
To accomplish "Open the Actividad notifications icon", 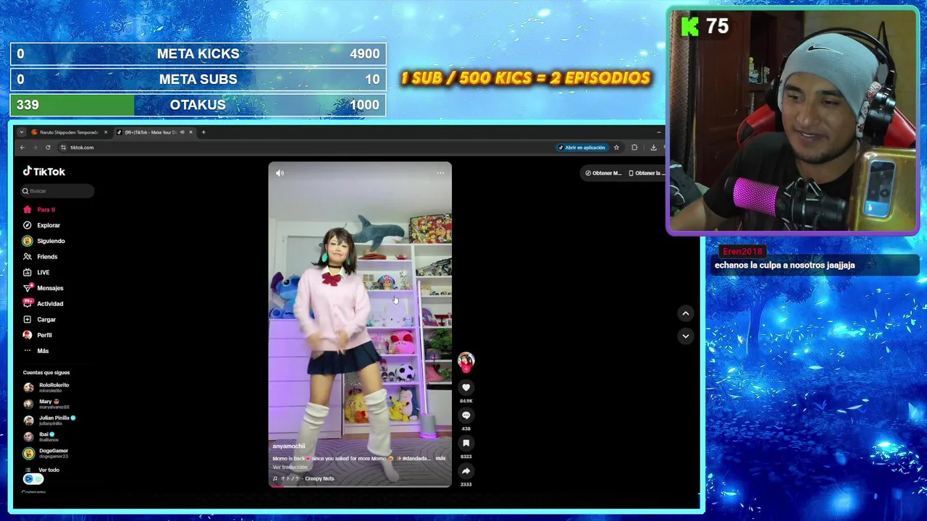I will (28, 303).
